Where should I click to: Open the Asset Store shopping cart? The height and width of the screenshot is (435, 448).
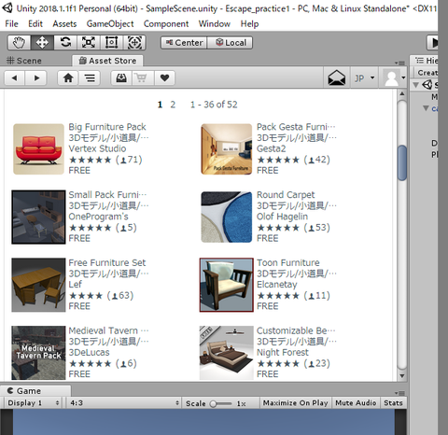pos(142,77)
